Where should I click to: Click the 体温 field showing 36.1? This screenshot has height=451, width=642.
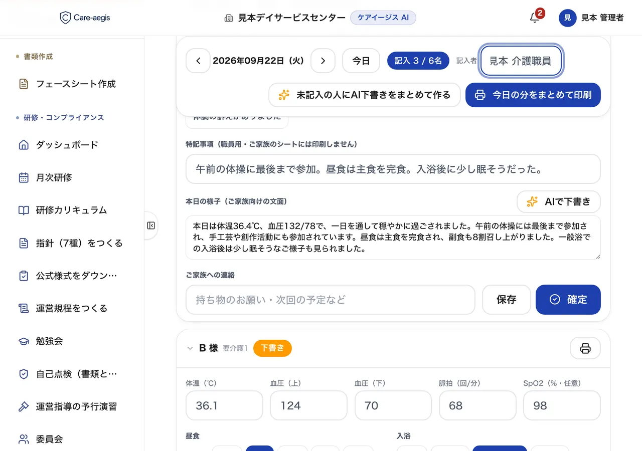pos(224,405)
